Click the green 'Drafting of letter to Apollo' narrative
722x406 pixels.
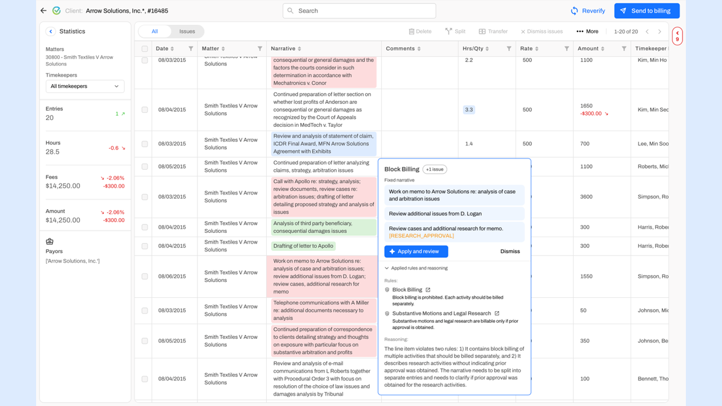pos(303,246)
